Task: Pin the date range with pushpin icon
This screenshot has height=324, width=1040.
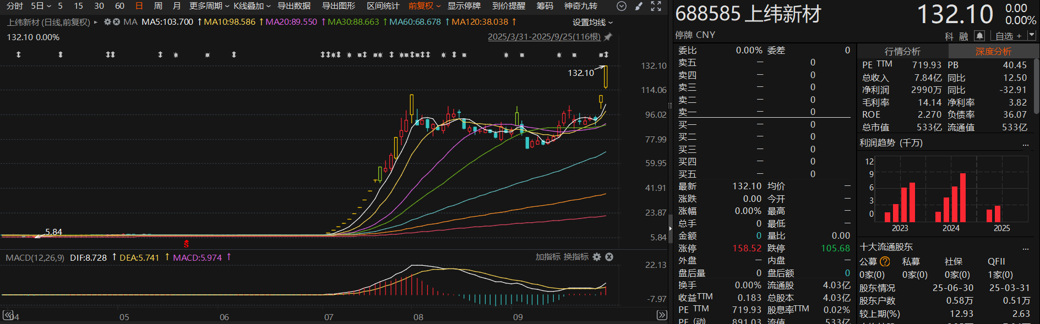Action: tap(608, 37)
